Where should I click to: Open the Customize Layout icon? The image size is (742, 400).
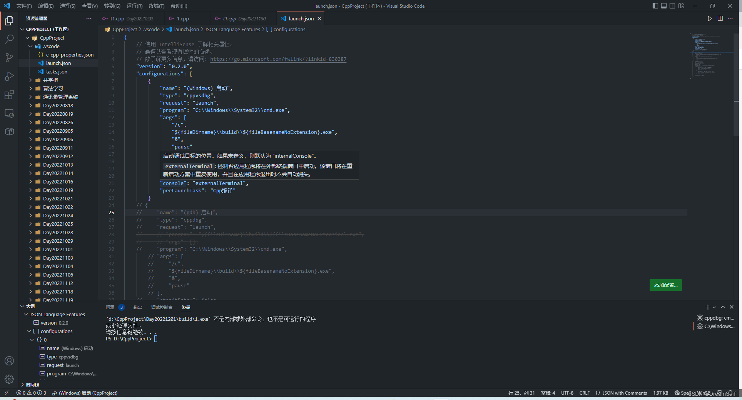681,6
